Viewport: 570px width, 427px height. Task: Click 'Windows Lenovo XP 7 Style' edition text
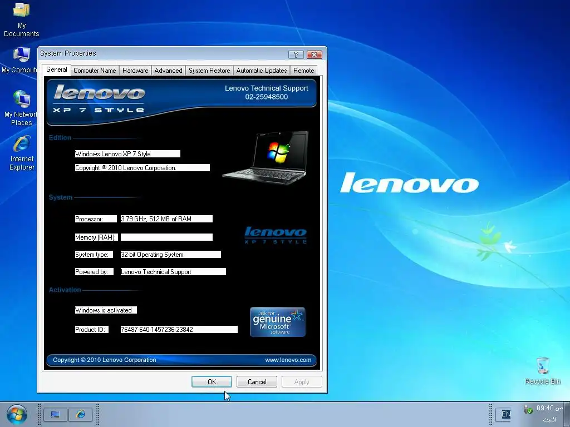coord(127,153)
